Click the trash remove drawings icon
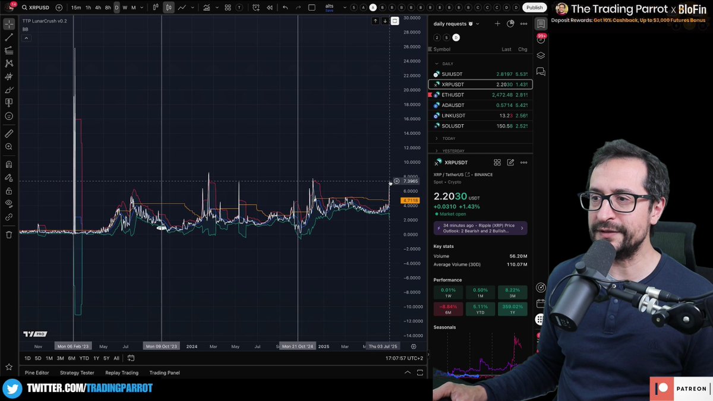713x401 pixels. (x=9, y=235)
